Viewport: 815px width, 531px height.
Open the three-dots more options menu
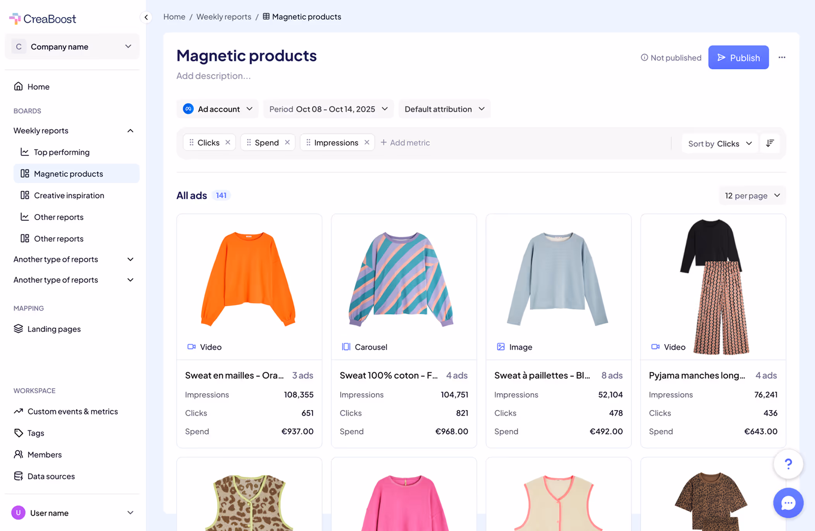coord(782,57)
